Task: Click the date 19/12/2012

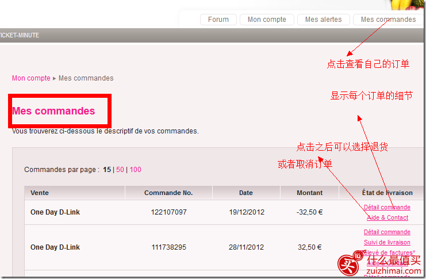Action: 247,212
